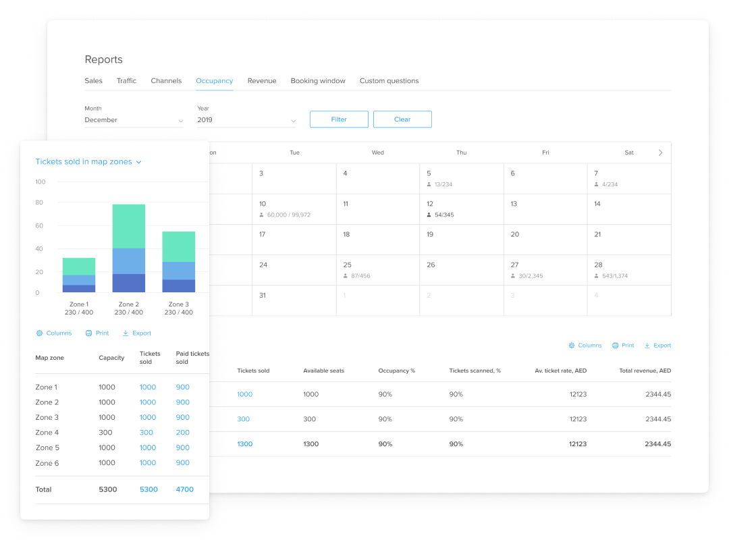This screenshot has height=540, width=729.
Task: Switch to the Booking window tab
Action: [x=317, y=80]
